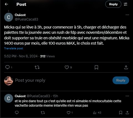
Task: Click the outlined Reply button in header
Action: tap(113, 4)
